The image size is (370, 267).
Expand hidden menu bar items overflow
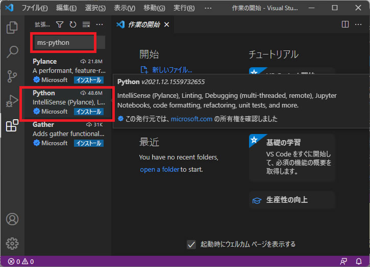(208, 8)
